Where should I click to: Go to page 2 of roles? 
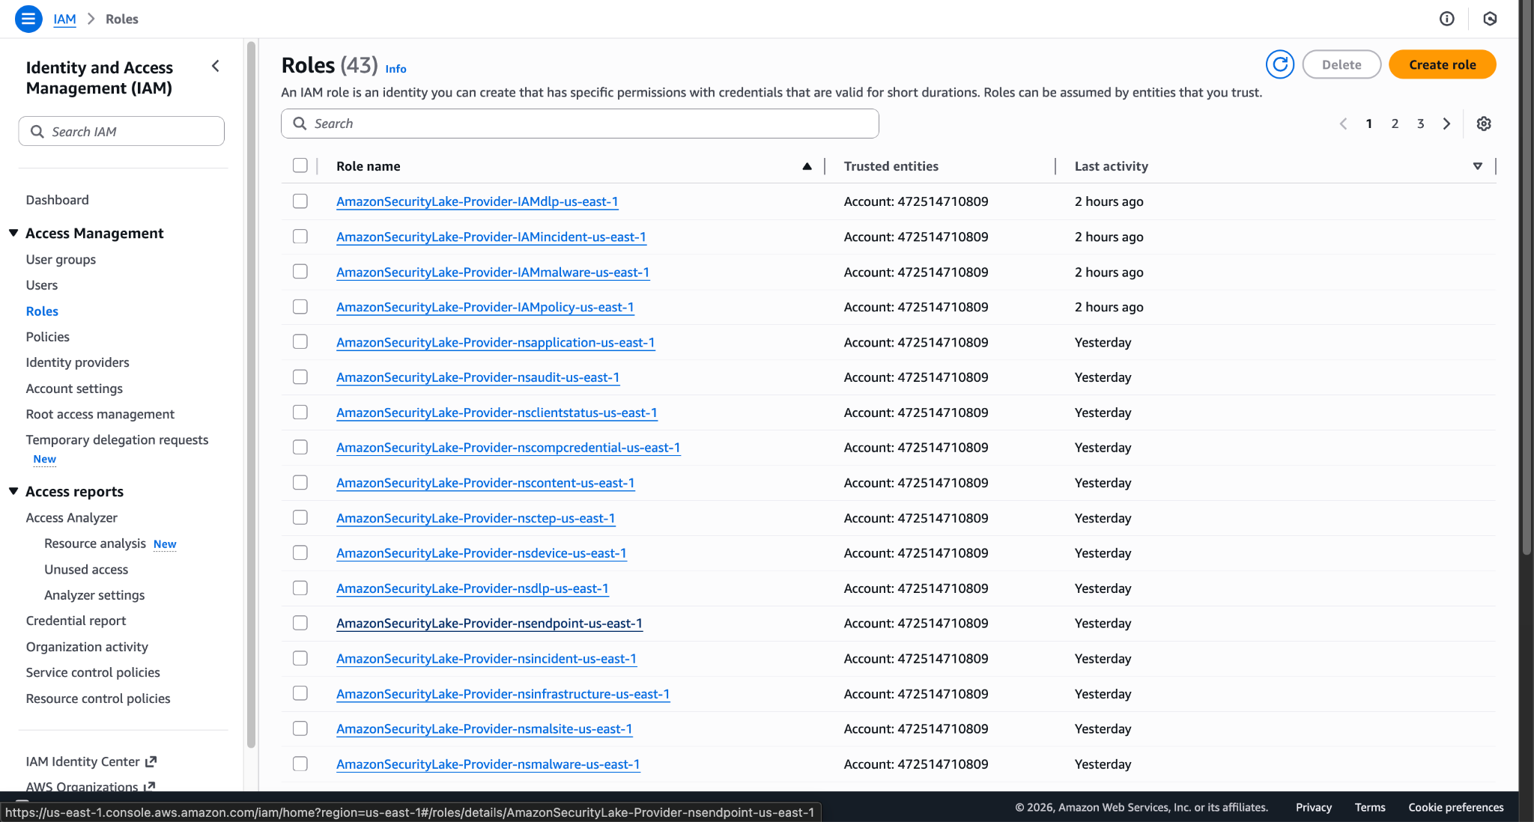click(x=1395, y=124)
